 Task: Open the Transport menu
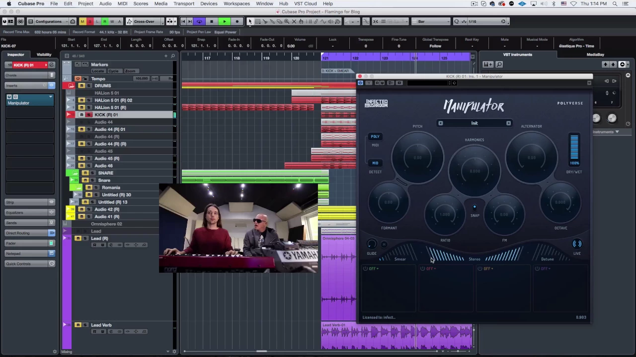[x=184, y=3]
